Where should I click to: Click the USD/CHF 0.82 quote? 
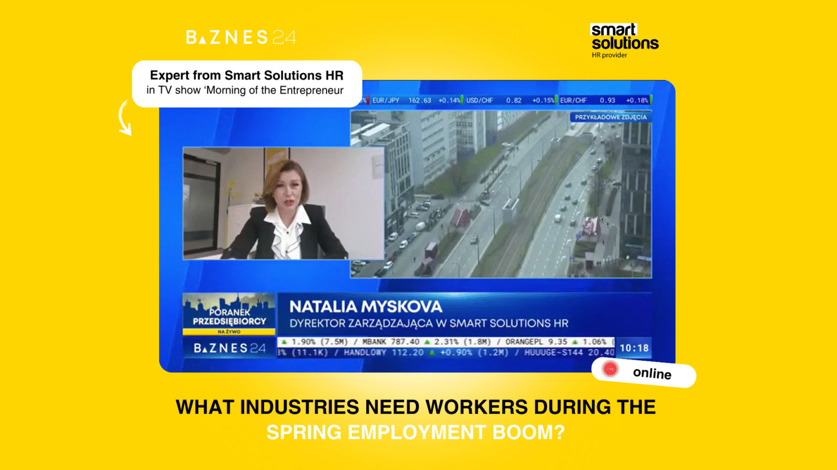pos(510,100)
